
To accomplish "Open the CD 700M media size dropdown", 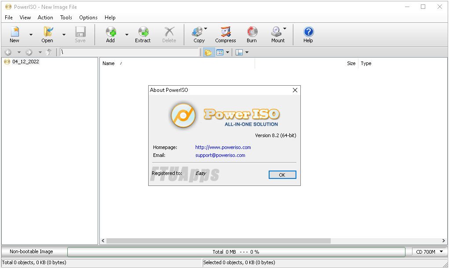I will [x=430, y=252].
